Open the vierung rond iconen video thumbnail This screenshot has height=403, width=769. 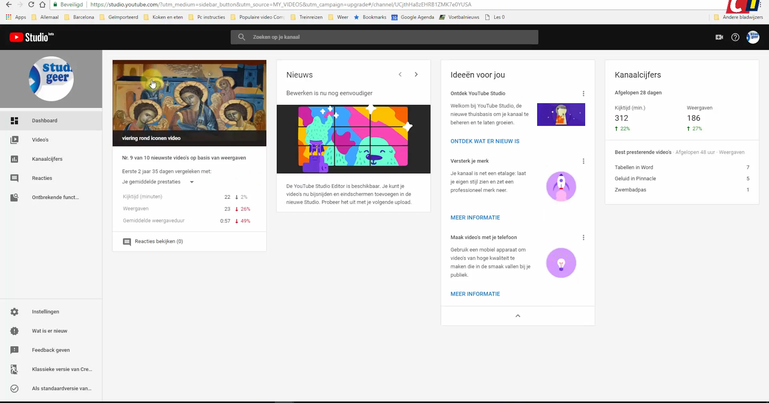(189, 103)
